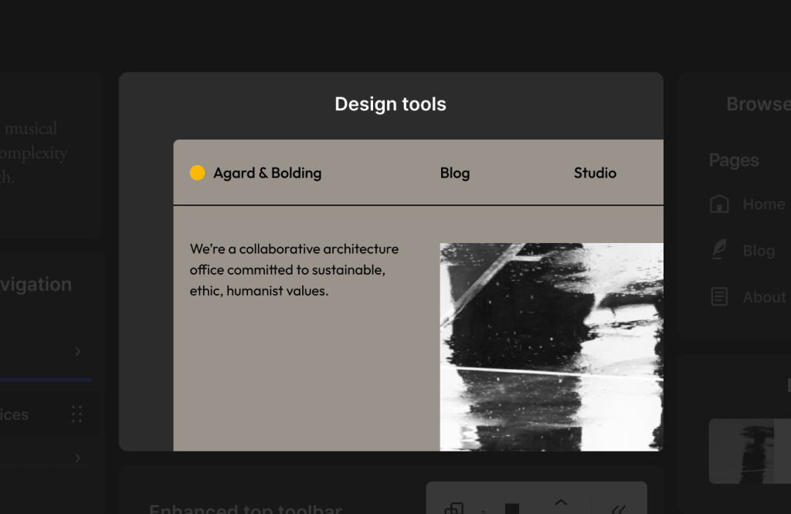Select the Pages section heading
The height and width of the screenshot is (514, 791).
(733, 160)
